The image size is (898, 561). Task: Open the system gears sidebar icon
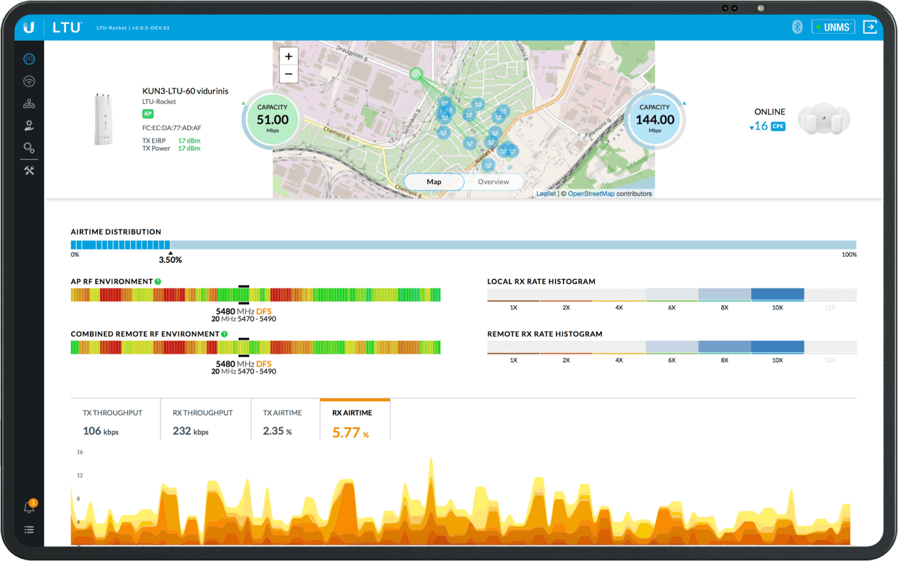(29, 148)
